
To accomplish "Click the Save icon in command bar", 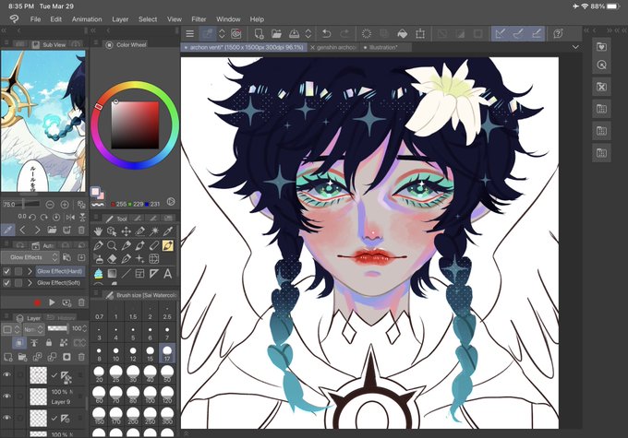I will click(x=295, y=33).
